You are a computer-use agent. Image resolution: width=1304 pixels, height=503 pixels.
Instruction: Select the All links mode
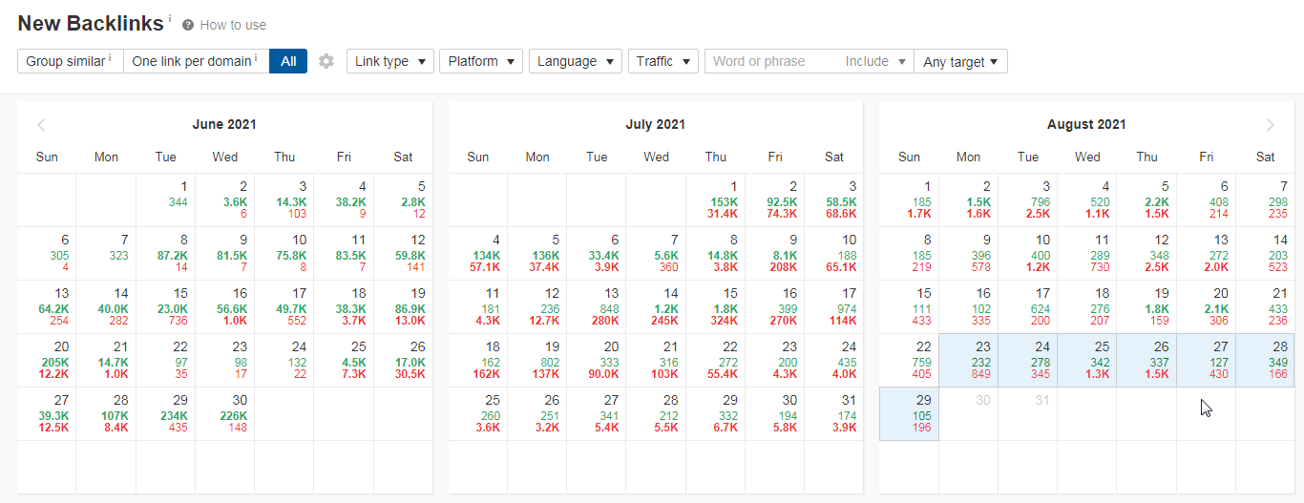288,61
